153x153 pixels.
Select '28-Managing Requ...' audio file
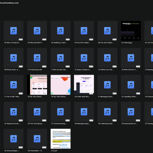tap(84, 112)
